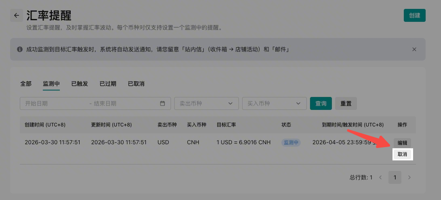The image size is (441, 200).
Task: Click the info icon in the notification banner
Action: 19,49
